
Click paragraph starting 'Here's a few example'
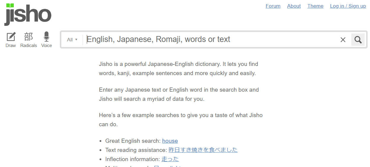pyautogui.click(x=181, y=120)
